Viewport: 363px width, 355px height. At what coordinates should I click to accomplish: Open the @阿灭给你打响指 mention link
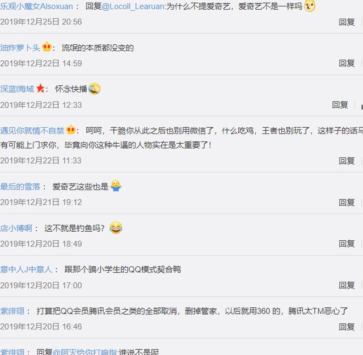point(85,352)
